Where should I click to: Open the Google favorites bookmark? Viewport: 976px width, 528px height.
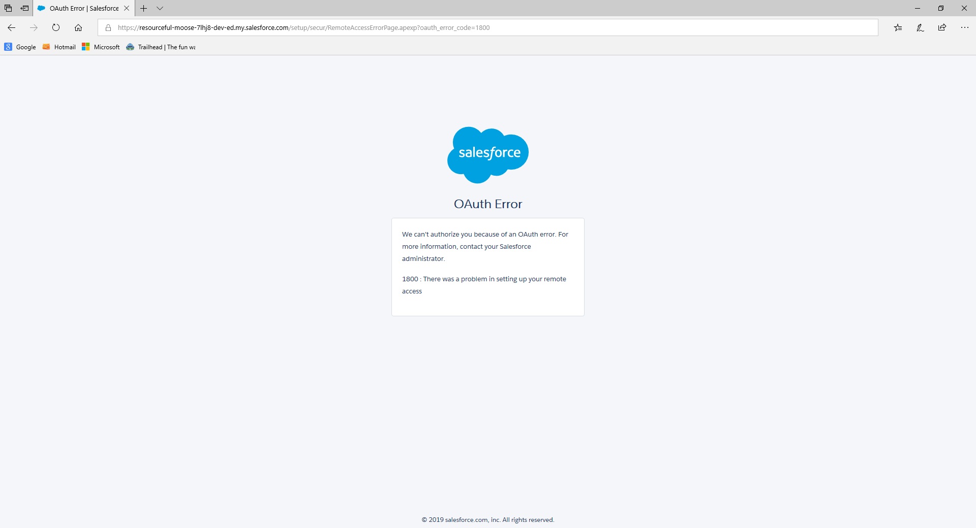(20, 47)
